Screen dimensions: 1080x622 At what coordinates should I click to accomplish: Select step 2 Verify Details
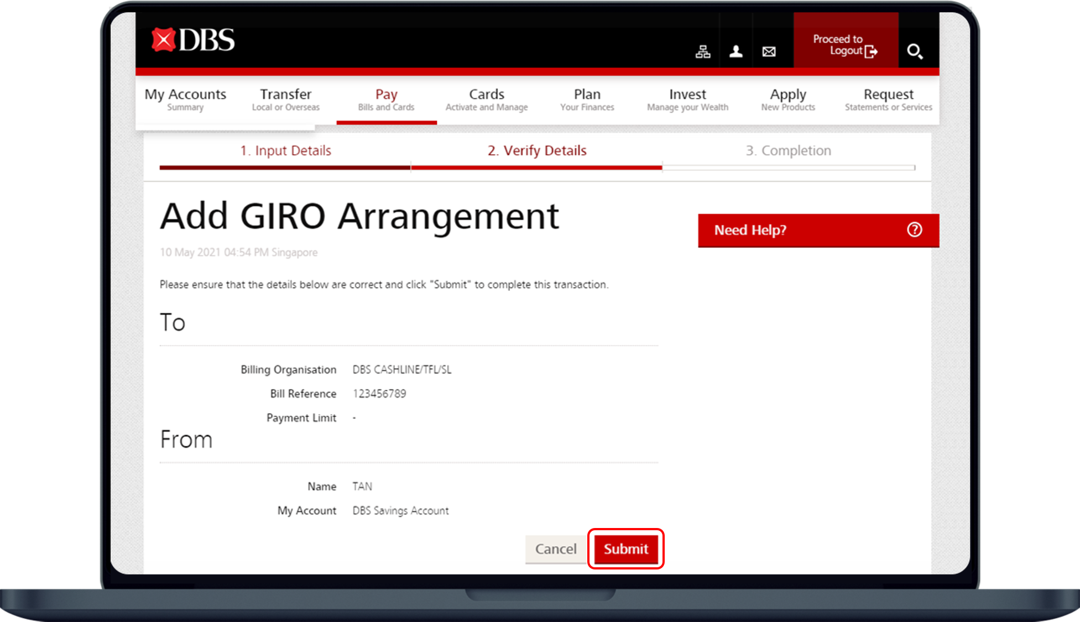(537, 150)
